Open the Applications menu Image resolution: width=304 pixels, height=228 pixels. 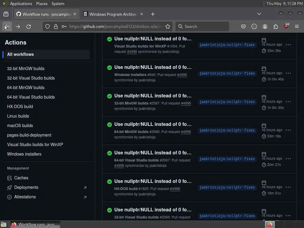click(21, 4)
